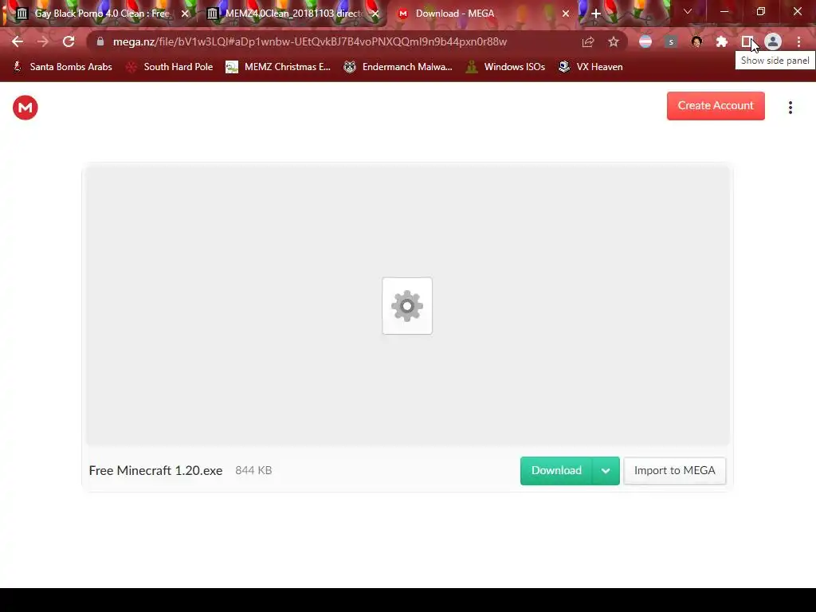Click the 844 KB file size text
This screenshot has width=816, height=612.
[x=253, y=470]
